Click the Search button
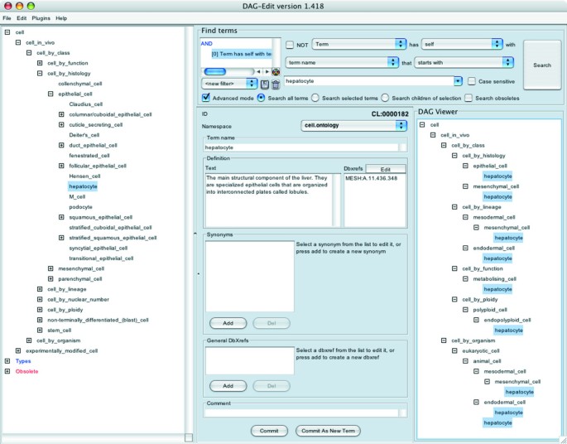567x444 pixels. click(541, 65)
